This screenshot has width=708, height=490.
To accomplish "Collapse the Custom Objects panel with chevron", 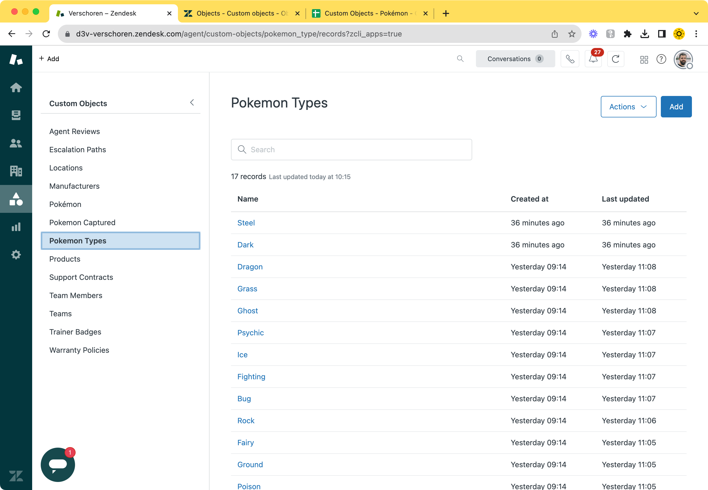I will coord(192,103).
